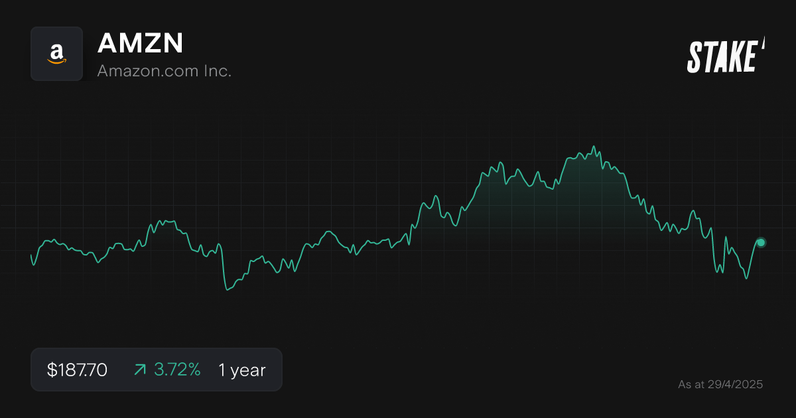Click 'As at 29/4/2025' timestamp text
Image resolution: width=796 pixels, height=418 pixels.
click(x=720, y=383)
